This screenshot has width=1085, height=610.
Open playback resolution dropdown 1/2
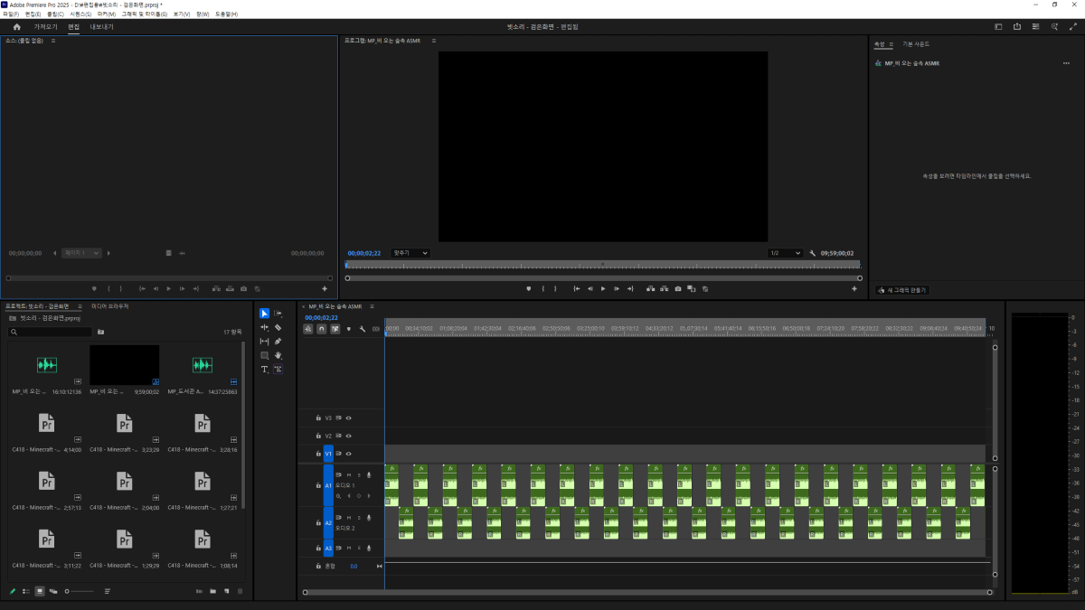[x=785, y=254]
